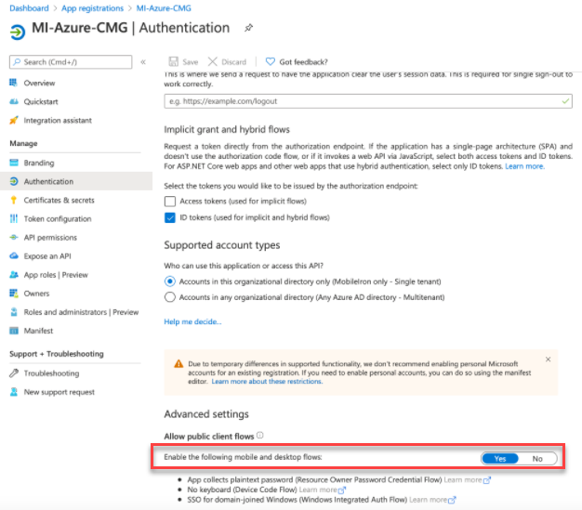Image resolution: width=582 pixels, height=510 pixels.
Task: Click the Certificates & secrets key icon
Action: 14,200
